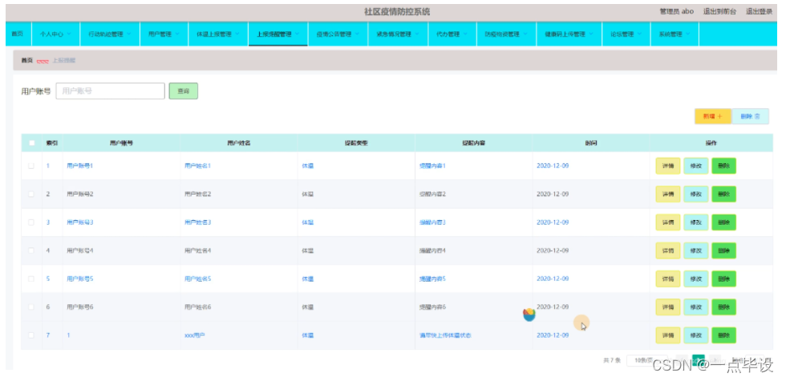Click 提醒内容5 cell text

pos(432,279)
